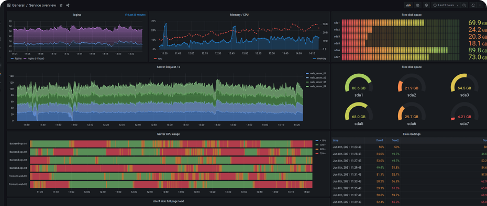This screenshot has height=206, width=487.
Task: Click the 66.0% flow2 cell
Action: (x=395, y=202)
